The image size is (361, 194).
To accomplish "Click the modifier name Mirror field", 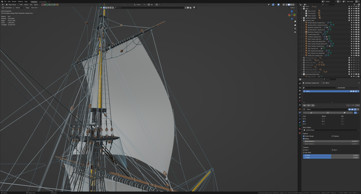I will [327, 109].
